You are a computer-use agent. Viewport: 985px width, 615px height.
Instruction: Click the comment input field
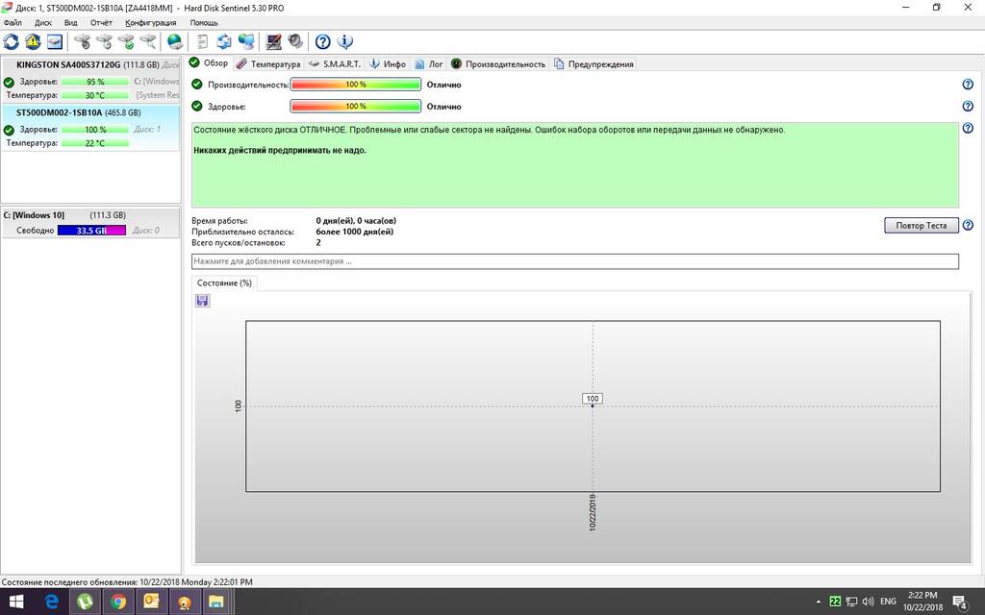575,261
